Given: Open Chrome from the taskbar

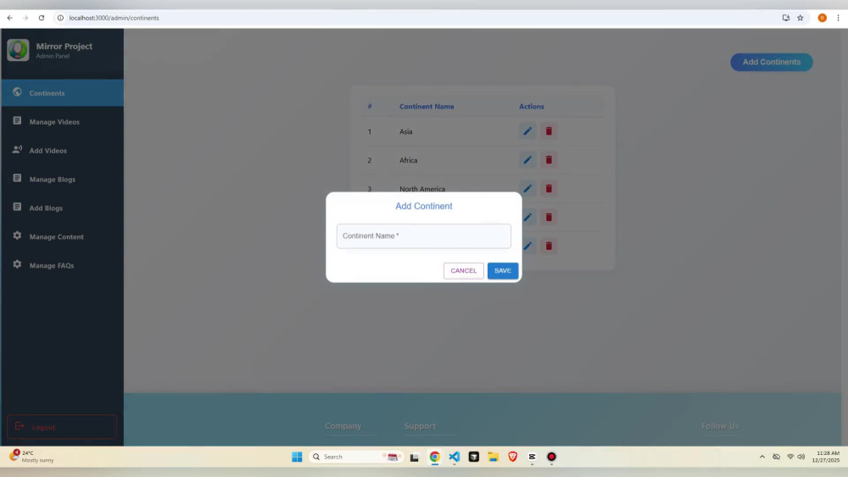Looking at the screenshot, I should 435,457.
